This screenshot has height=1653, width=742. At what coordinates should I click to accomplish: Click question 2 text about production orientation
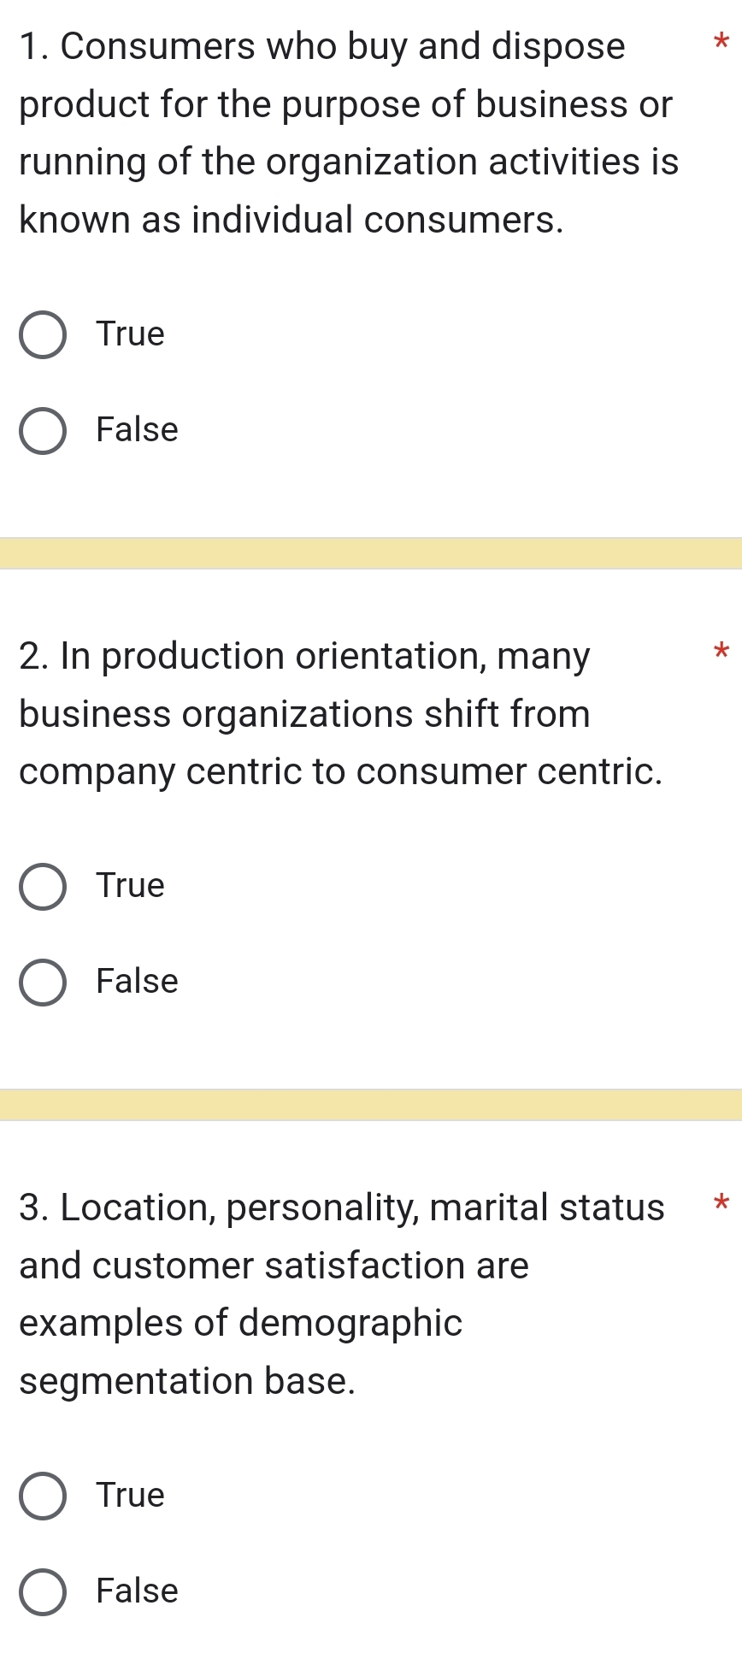pyautogui.click(x=340, y=714)
